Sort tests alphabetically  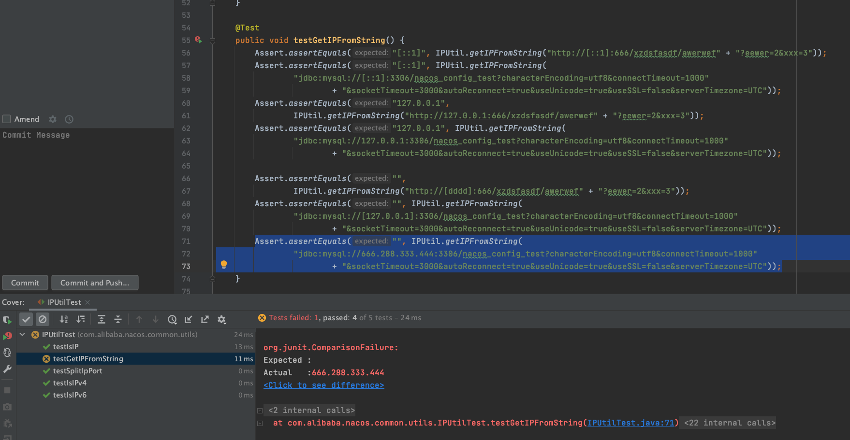(64, 319)
